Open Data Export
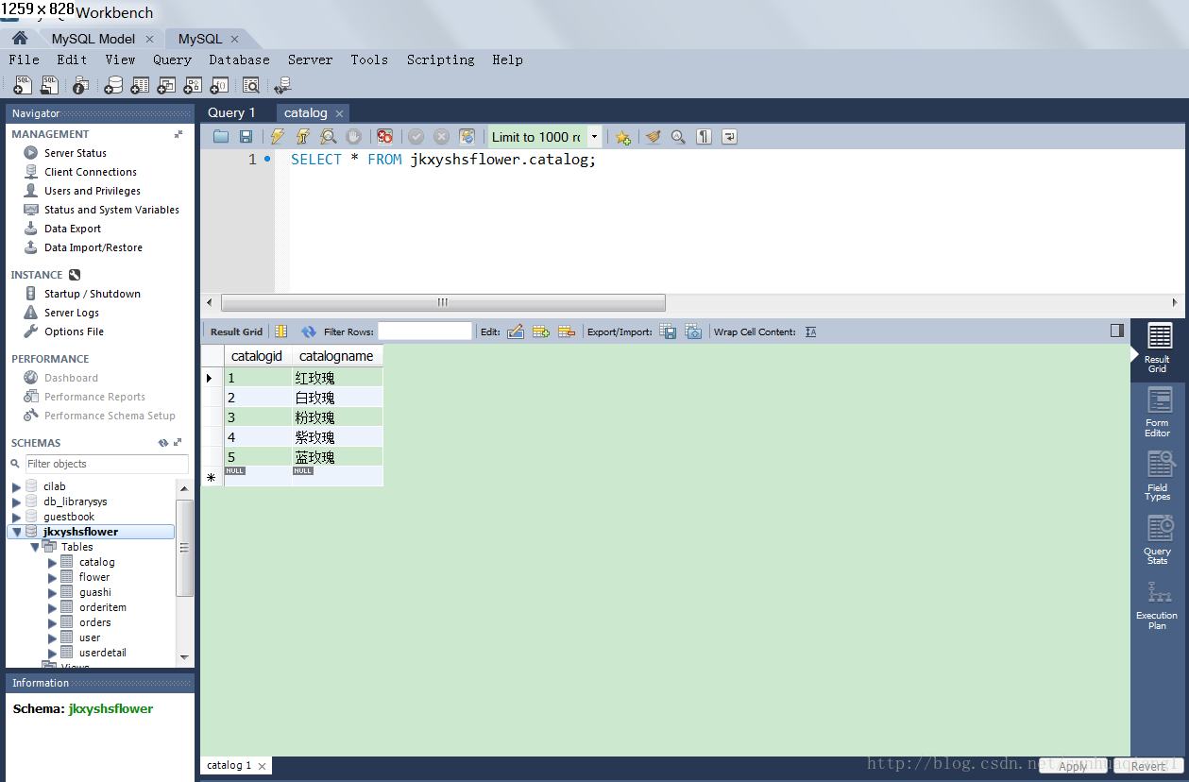 tap(72, 229)
